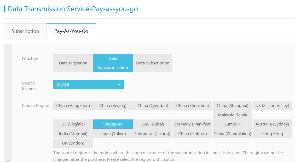Select Australia (Sydney) region

272,124
